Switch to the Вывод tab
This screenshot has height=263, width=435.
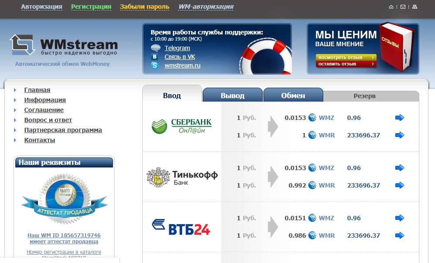[233, 96]
